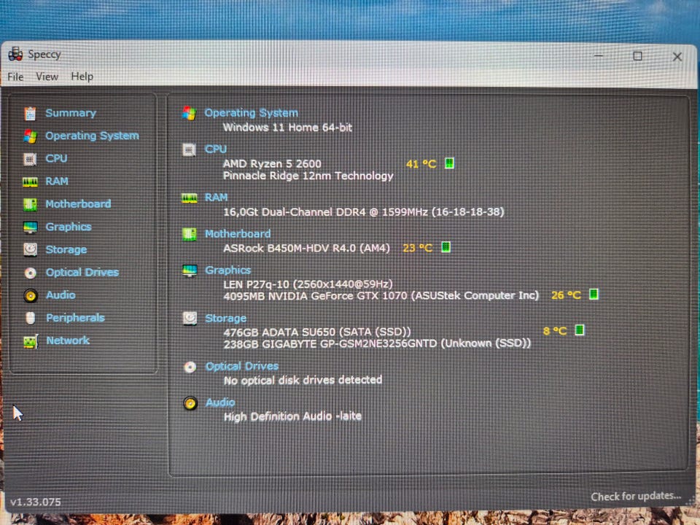Click the Motherboard icon in summary panel
Image resolution: width=700 pixels, height=525 pixels.
tap(190, 234)
